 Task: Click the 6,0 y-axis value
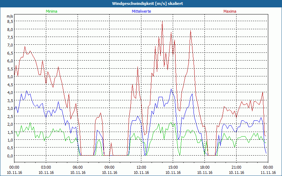[x=10, y=61]
